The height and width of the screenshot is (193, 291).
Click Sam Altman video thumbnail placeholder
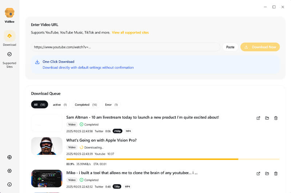click(47, 123)
